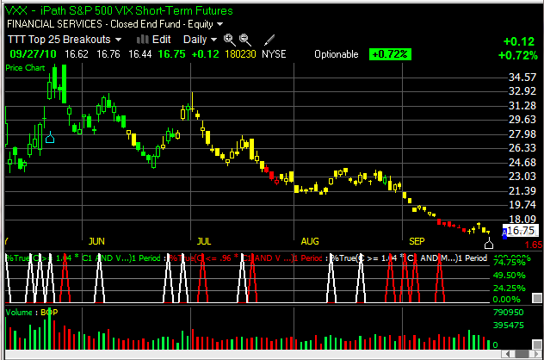Click the horizontal scrollbar thumb

pos(522,354)
